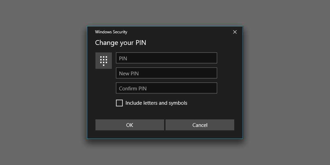The width and height of the screenshot is (330, 165).
Task: Cancel the PIN change
Action: click(x=200, y=125)
